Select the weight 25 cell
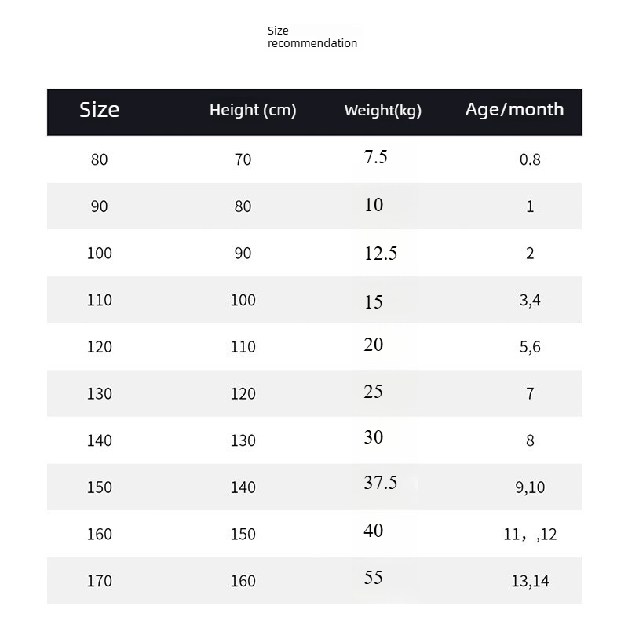Viewport: 628px width, 628px height. point(374,391)
